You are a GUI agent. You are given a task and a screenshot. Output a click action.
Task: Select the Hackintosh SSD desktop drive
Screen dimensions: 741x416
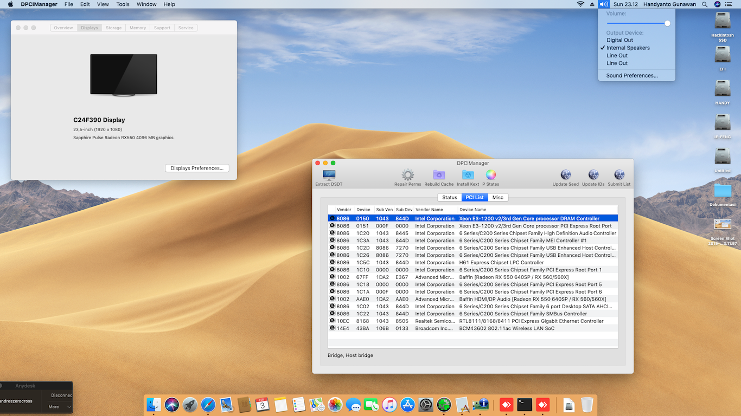(723, 21)
